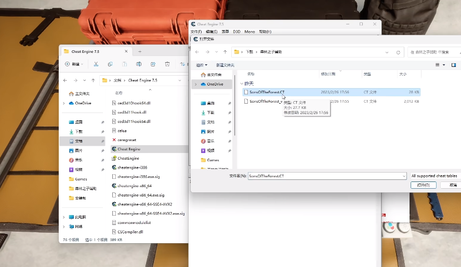Click the Rename icon in Explorer toolbar

[139, 64]
